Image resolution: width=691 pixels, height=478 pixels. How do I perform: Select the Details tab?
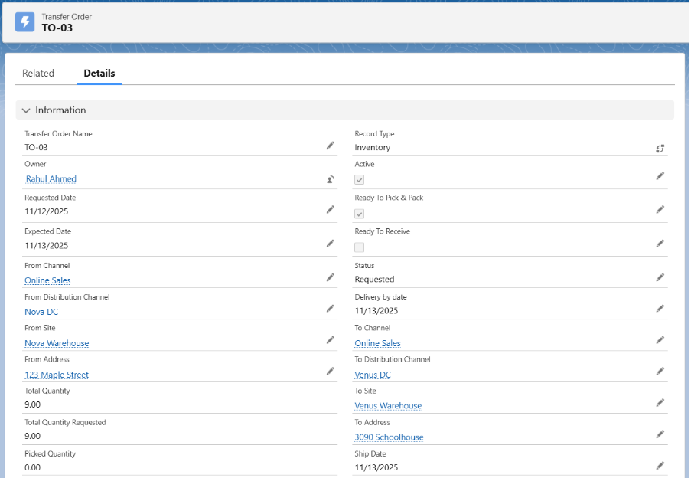pos(99,74)
